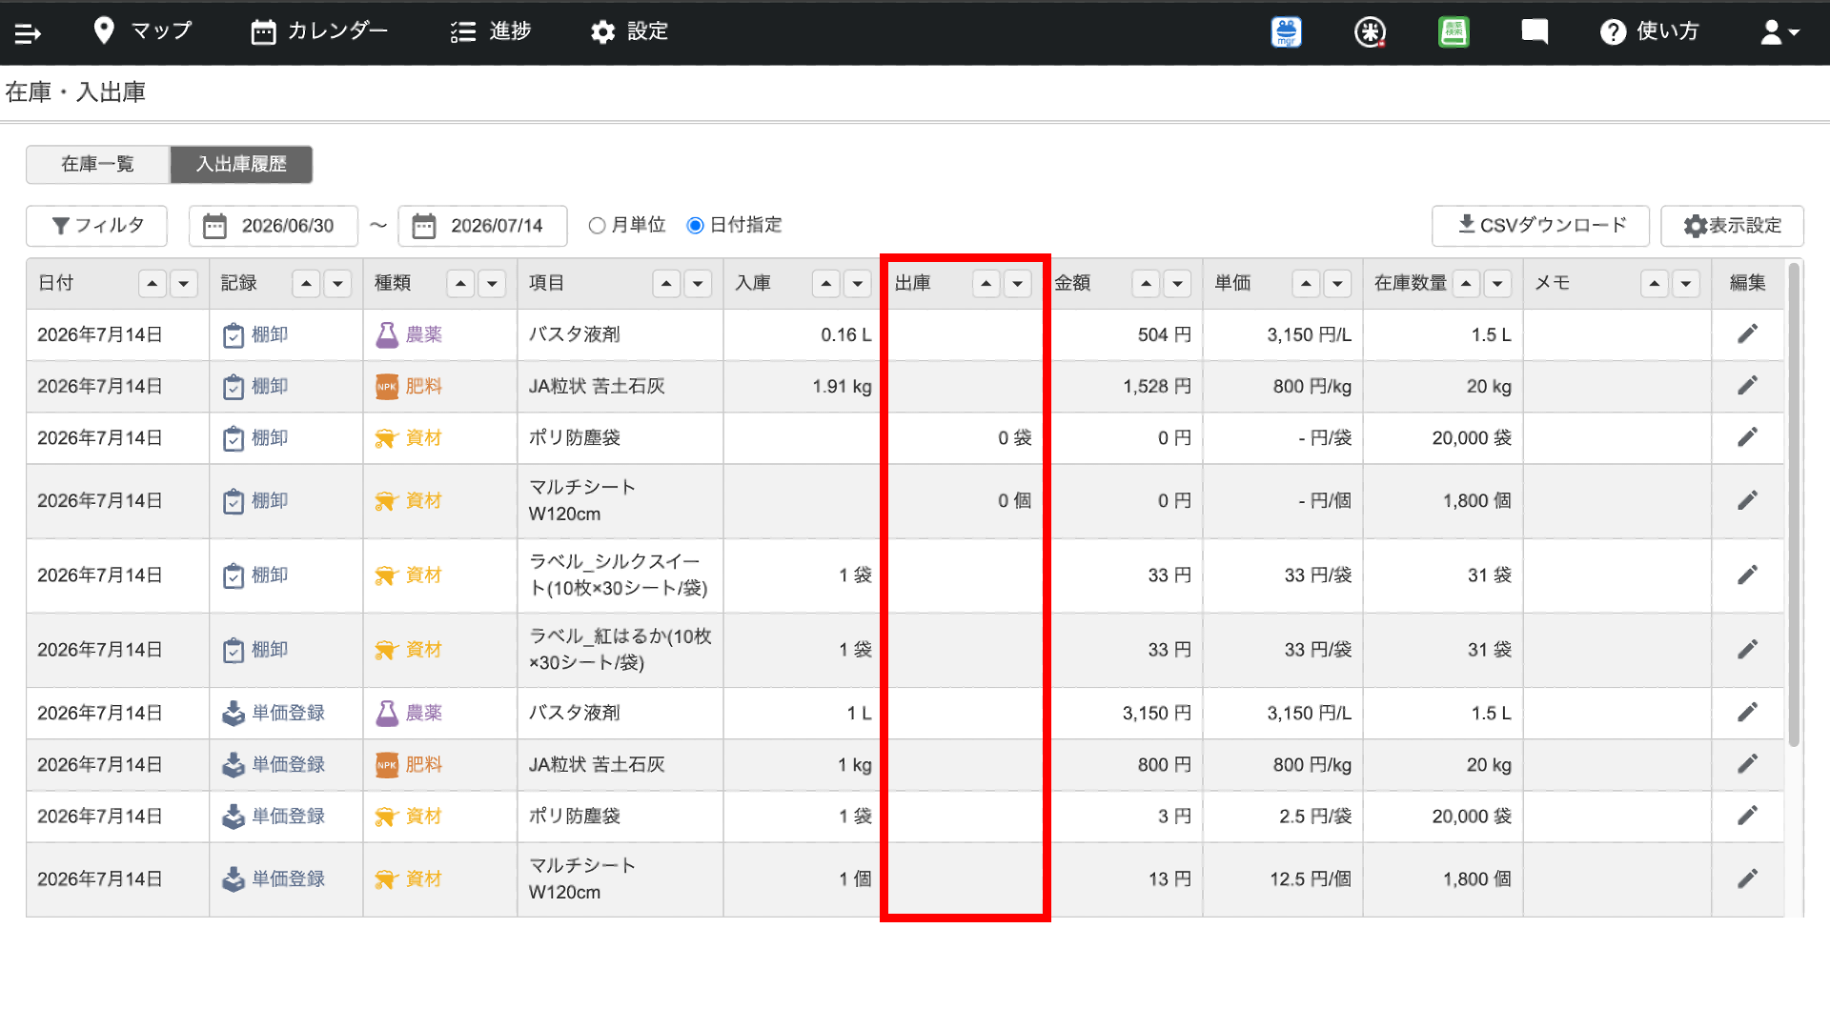Sort 出庫 column ascending
This screenshot has height=1029, width=1830.
[986, 283]
